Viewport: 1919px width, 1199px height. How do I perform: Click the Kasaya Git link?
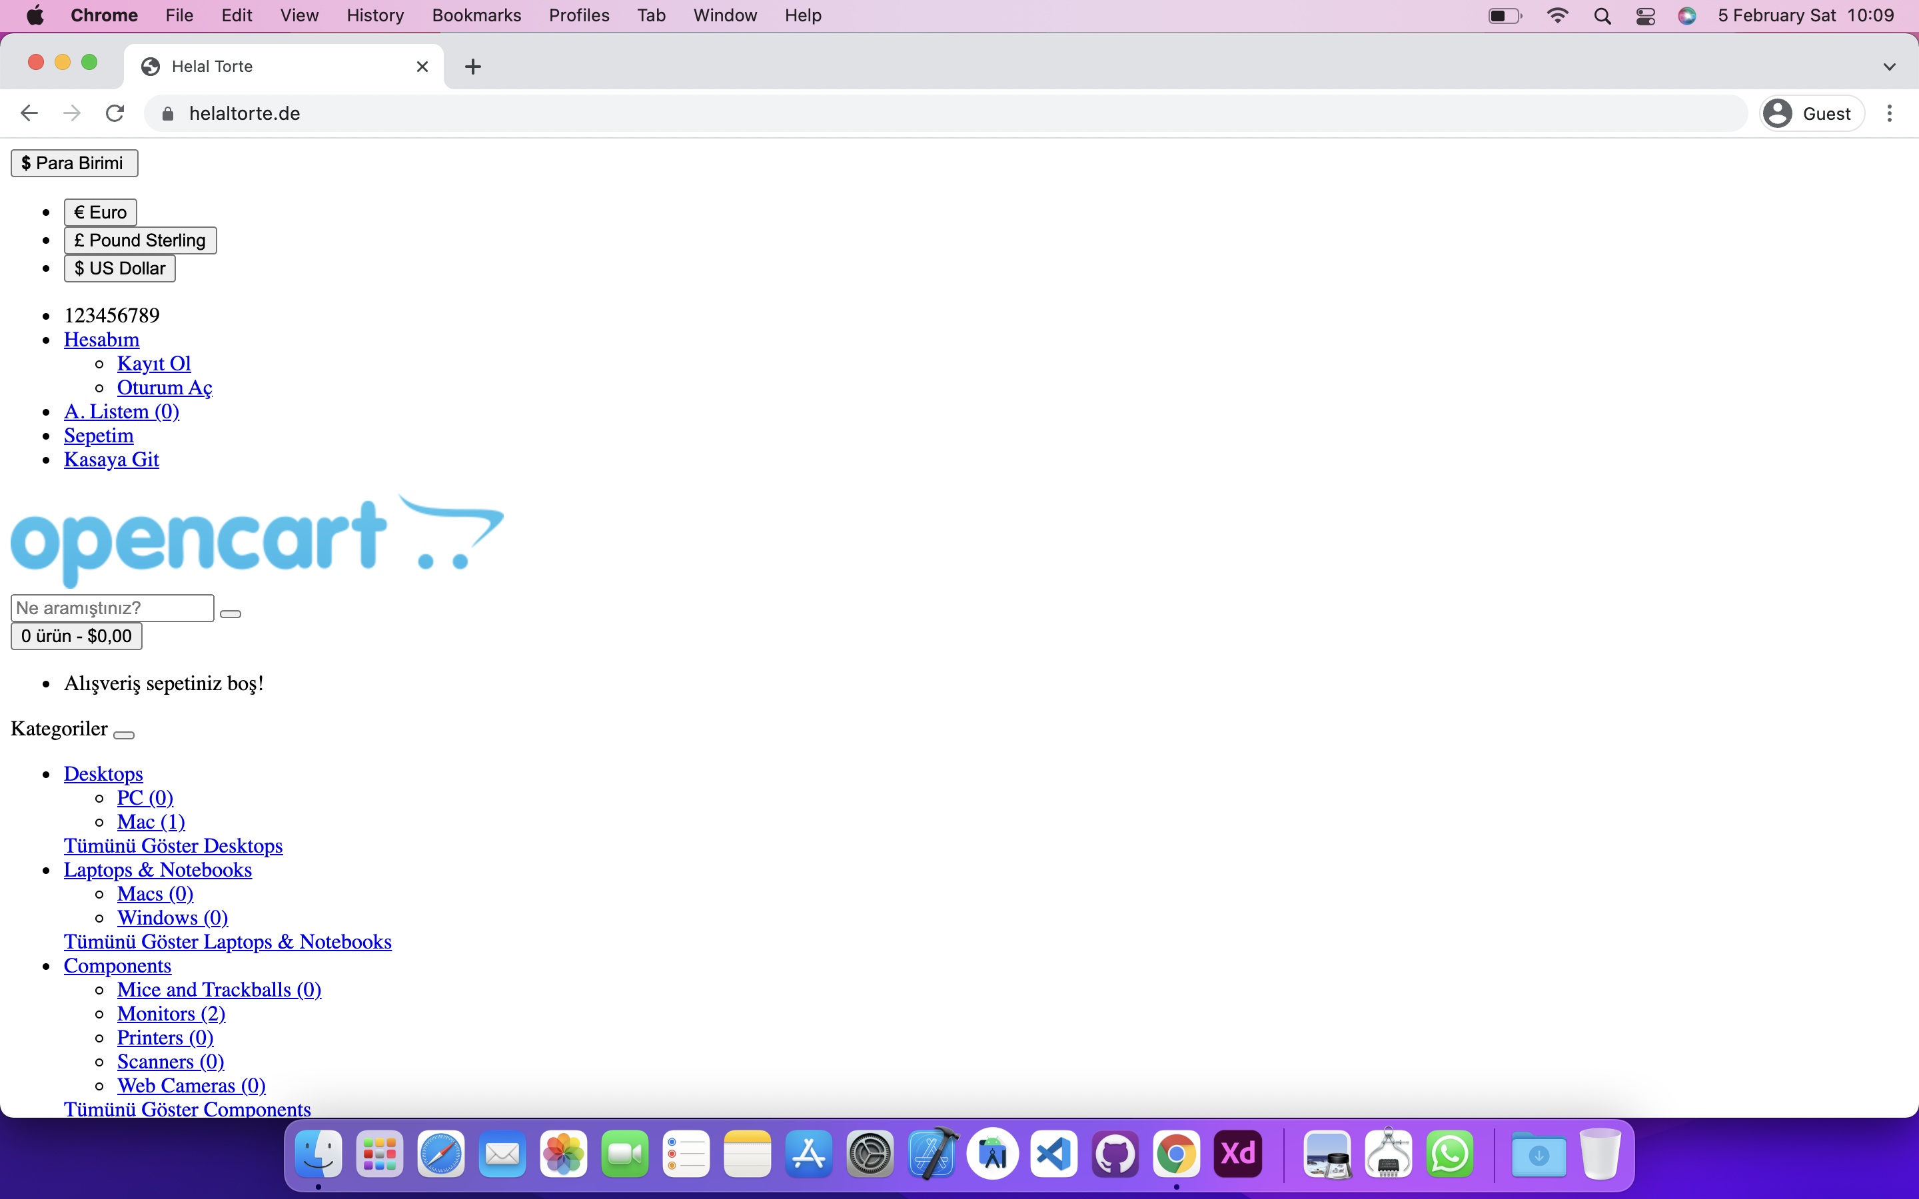[x=111, y=459]
